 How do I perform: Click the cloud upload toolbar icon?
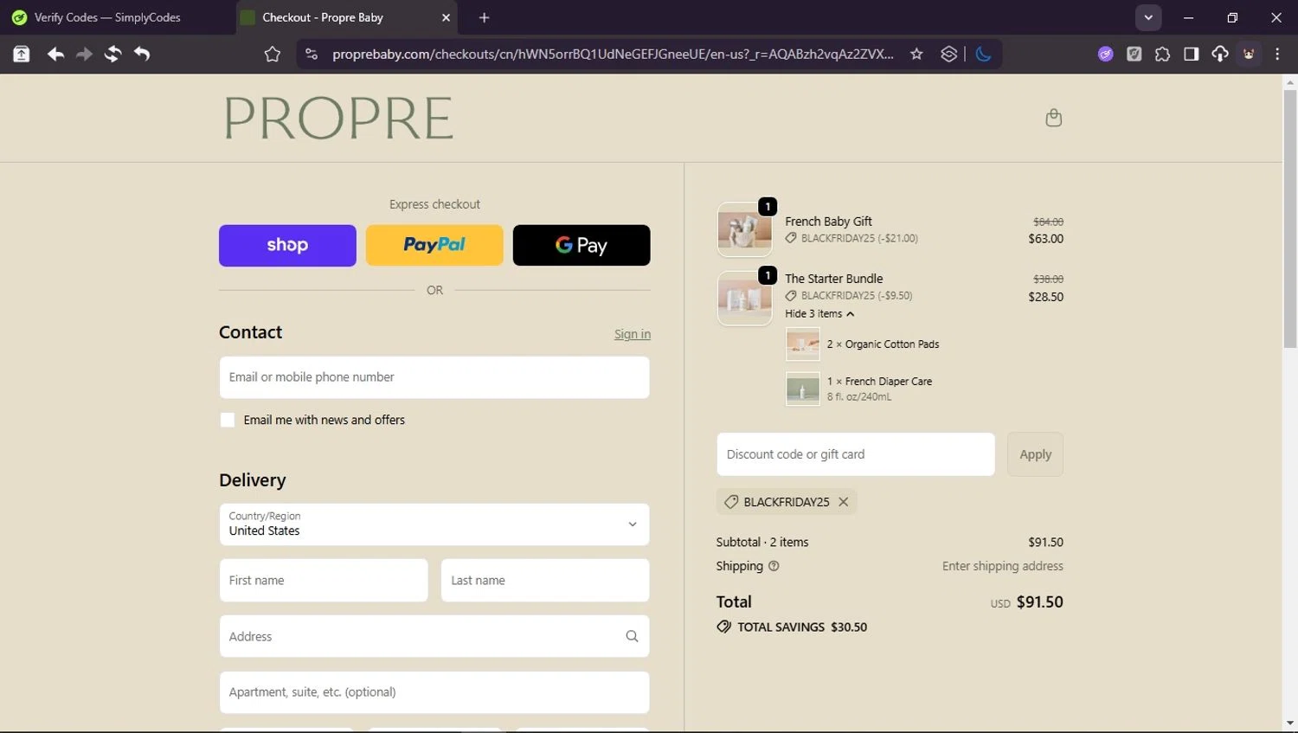pos(1219,54)
